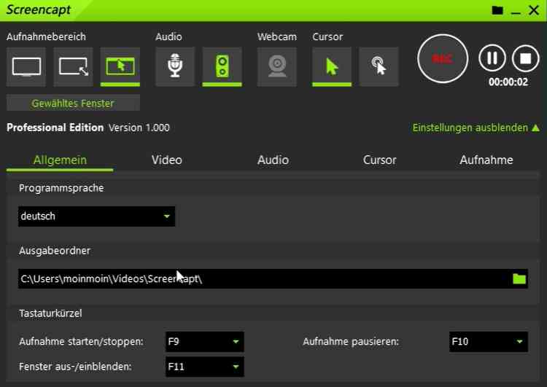The image size is (547, 387).
Task: Select window capture recording area icon
Action: 120,66
